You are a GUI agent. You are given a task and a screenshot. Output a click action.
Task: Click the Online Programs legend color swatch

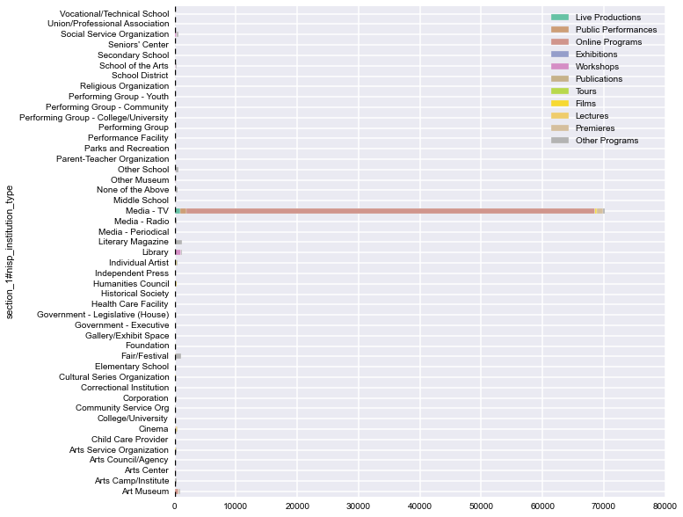click(560, 42)
